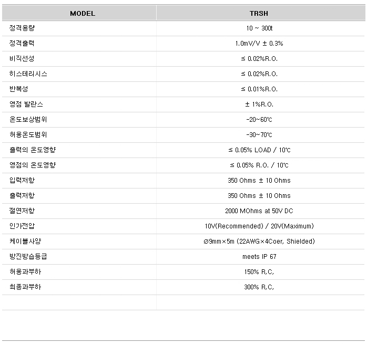The width and height of the screenshot is (367, 346).
Task: Click the meets IP 67 value
Action: tap(259, 257)
